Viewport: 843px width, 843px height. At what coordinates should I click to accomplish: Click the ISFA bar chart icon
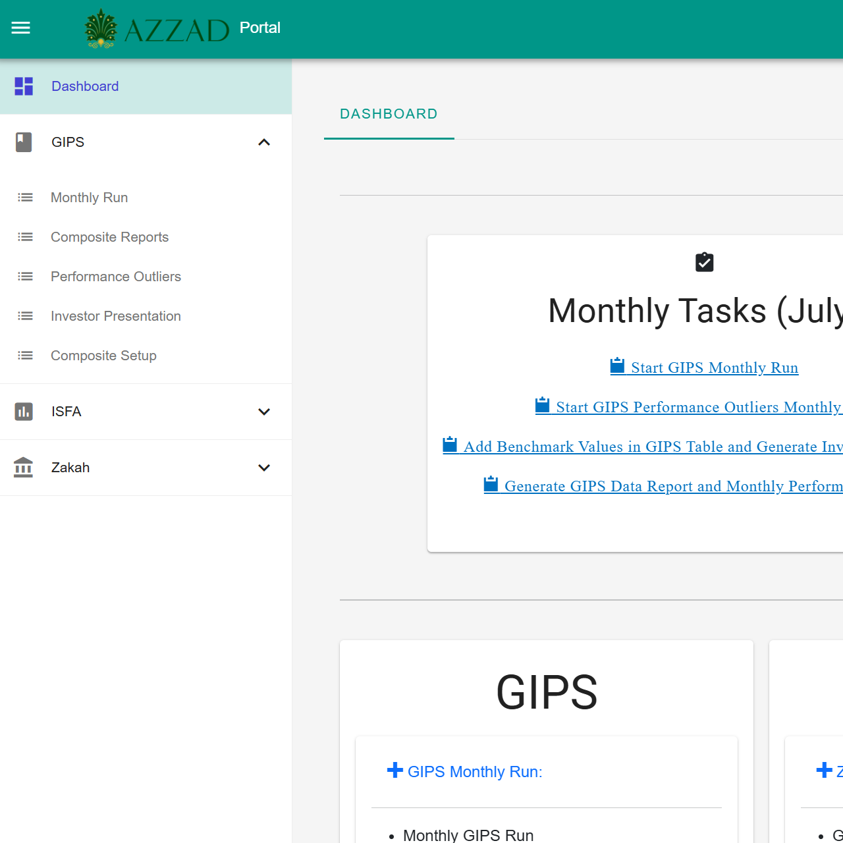coord(24,412)
